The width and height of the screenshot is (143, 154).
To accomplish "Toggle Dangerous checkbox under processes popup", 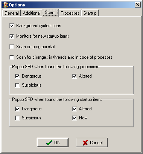I will (x=17, y=76).
